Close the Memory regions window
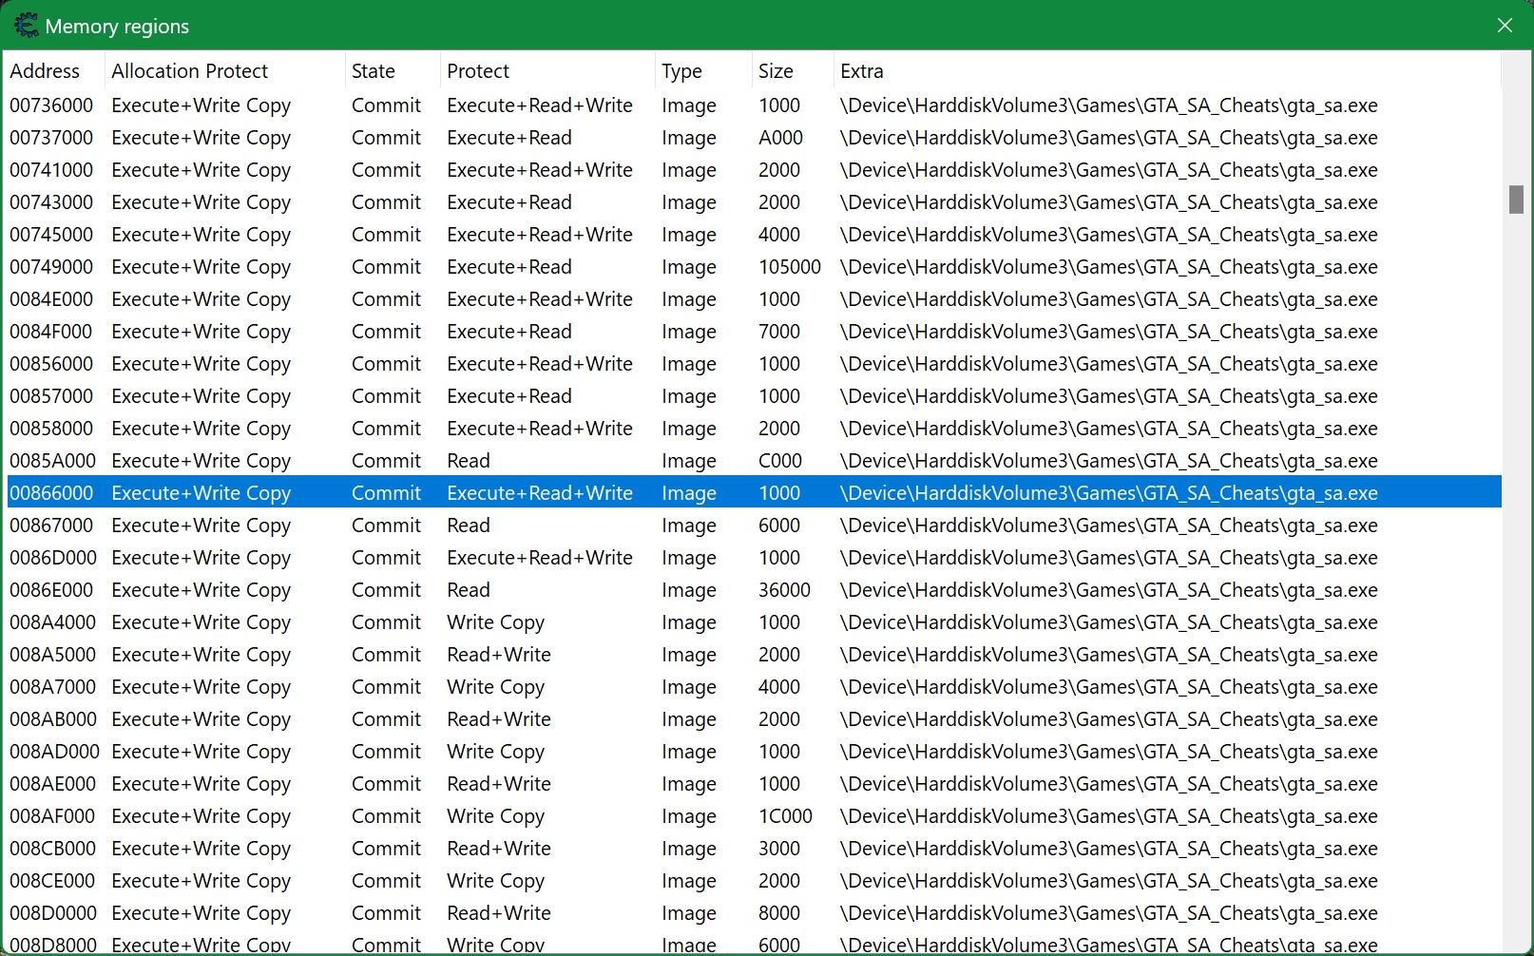This screenshot has height=956, width=1534. 1505,26
